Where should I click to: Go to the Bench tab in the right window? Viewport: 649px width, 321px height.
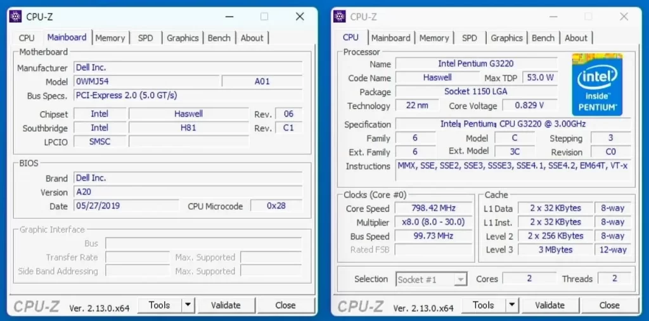pyautogui.click(x=543, y=38)
